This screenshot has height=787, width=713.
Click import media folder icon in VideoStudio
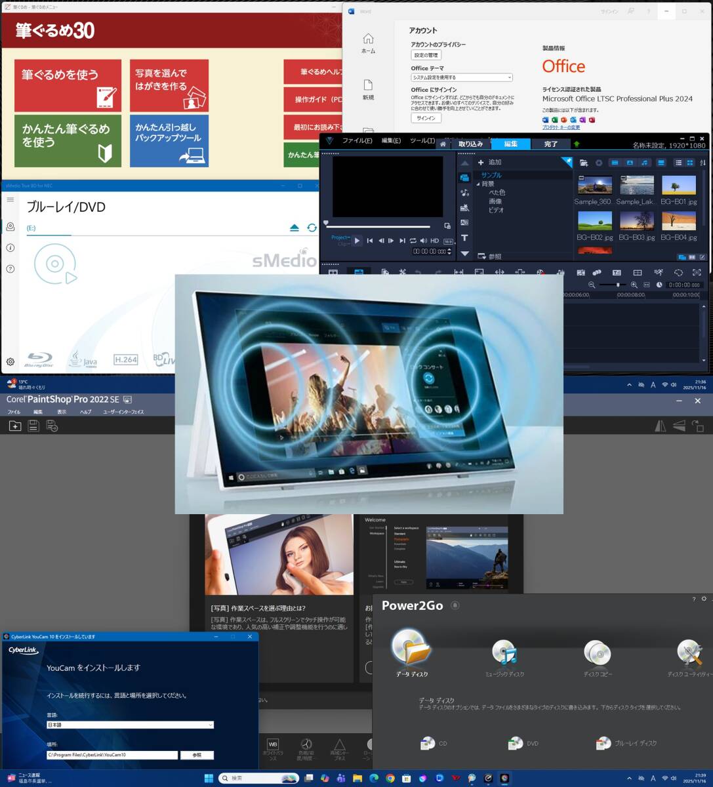point(584,163)
